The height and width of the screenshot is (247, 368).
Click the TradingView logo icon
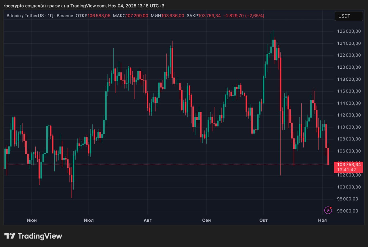(9, 236)
